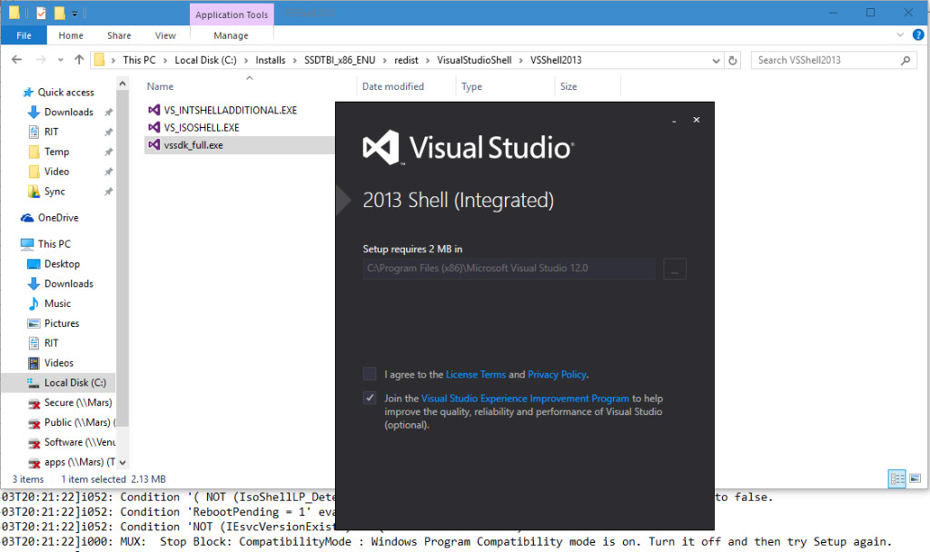Viewport: 930px width, 552px height.
Task: Select This PC in the navigation tree
Action: point(54,243)
